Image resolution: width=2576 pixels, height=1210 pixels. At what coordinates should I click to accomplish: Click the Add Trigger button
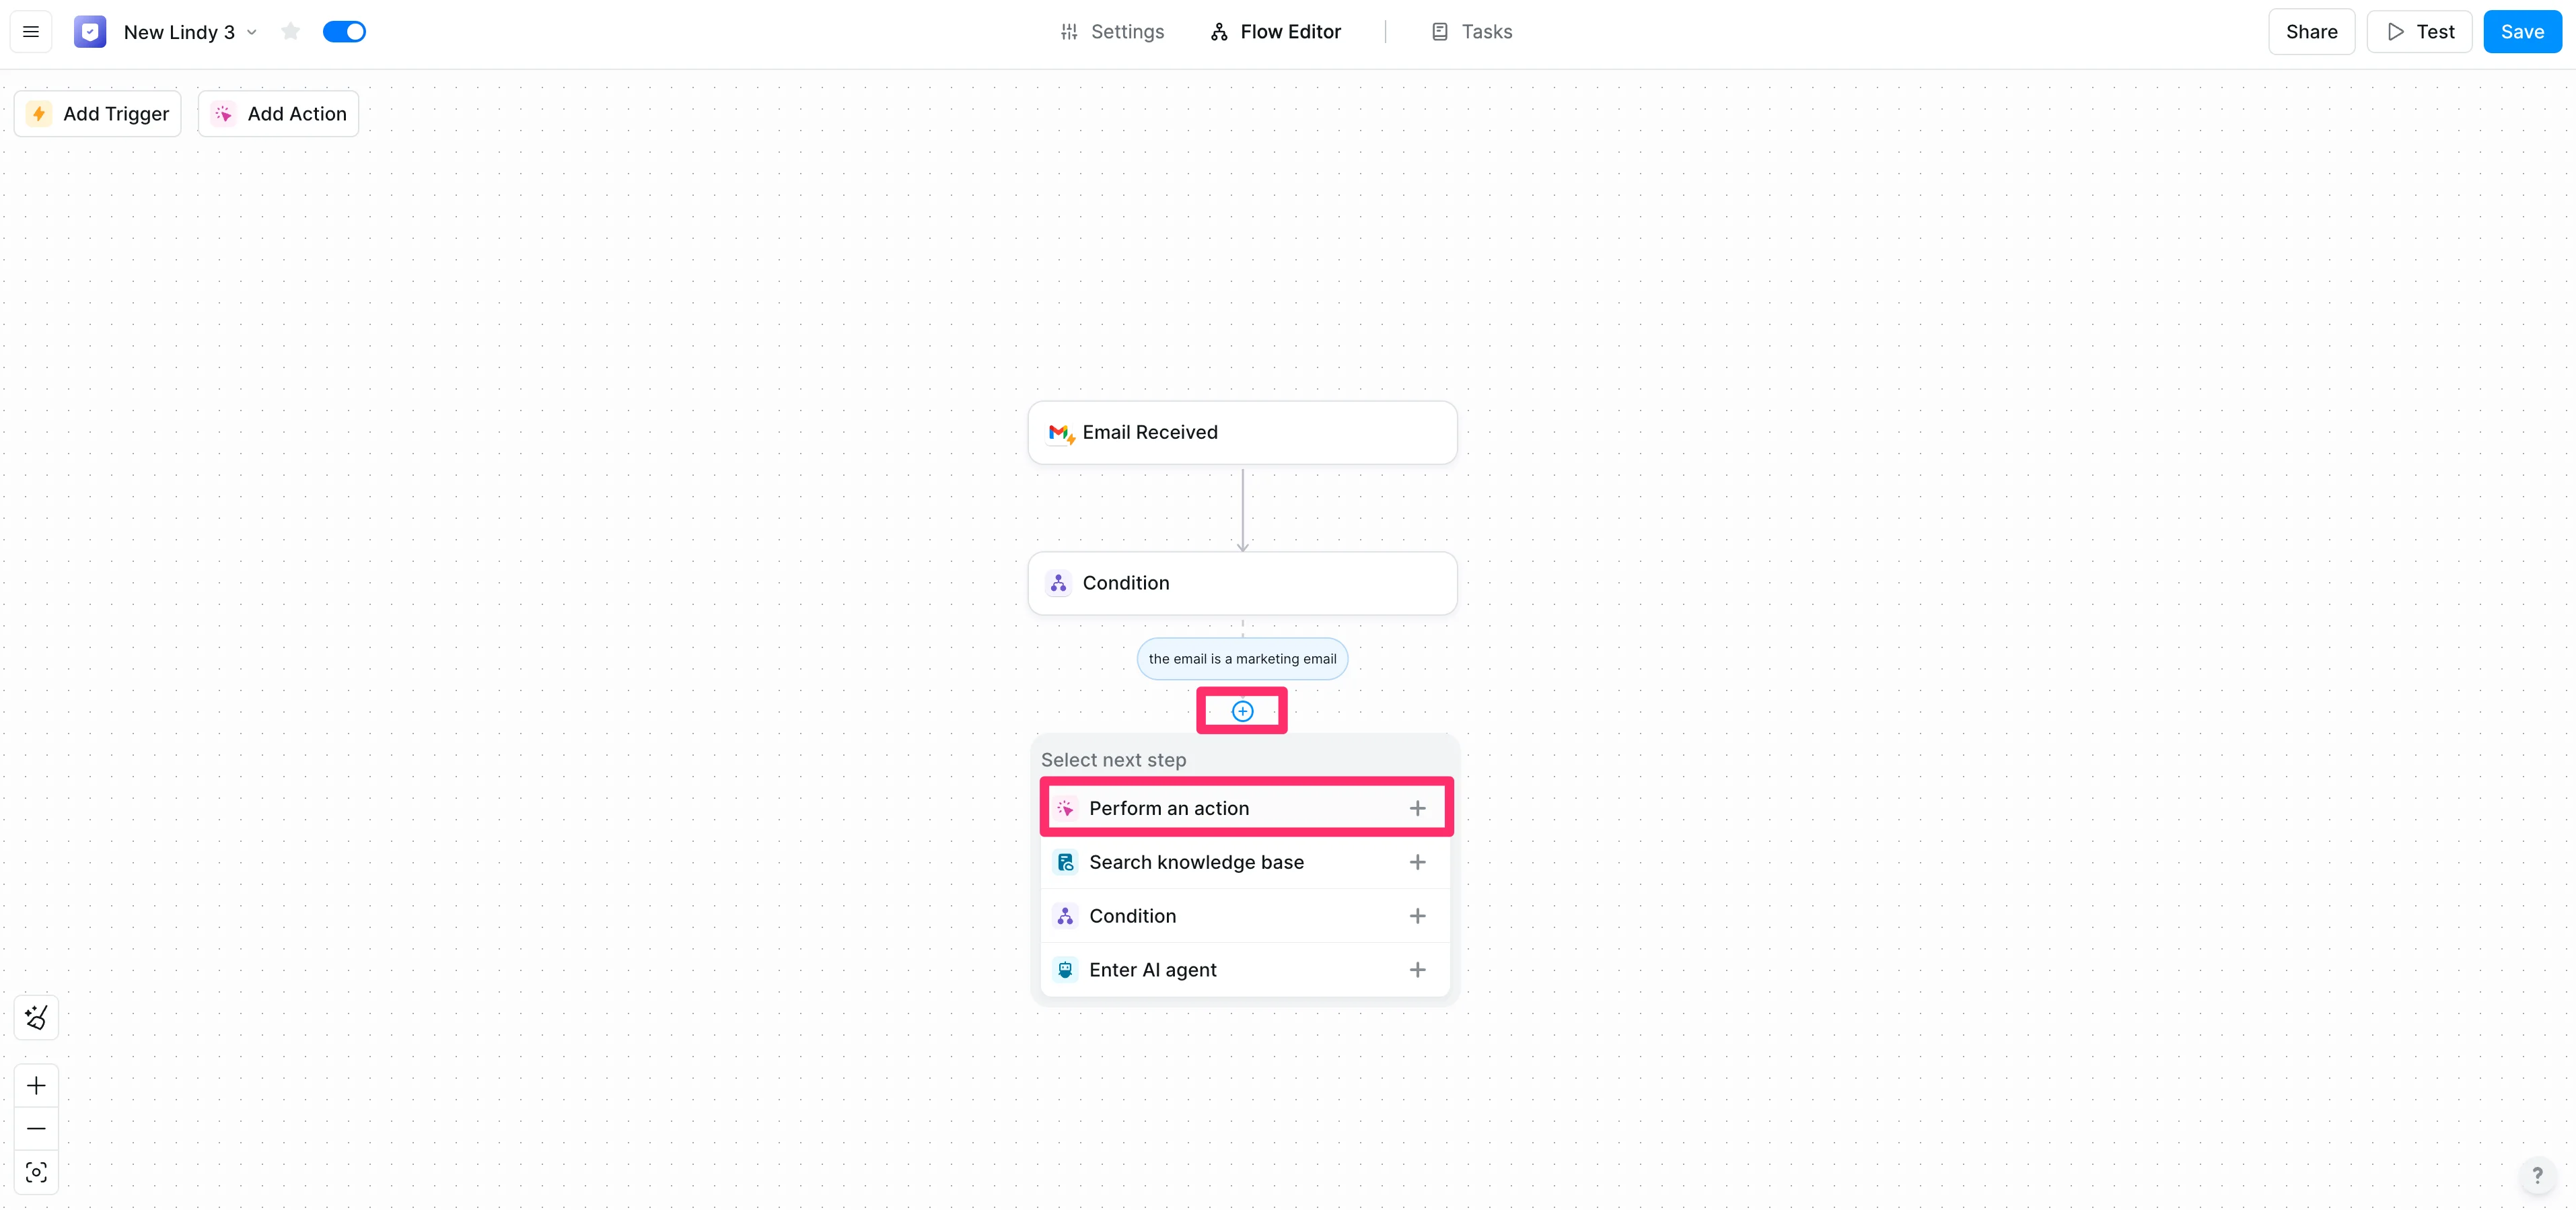(x=98, y=114)
